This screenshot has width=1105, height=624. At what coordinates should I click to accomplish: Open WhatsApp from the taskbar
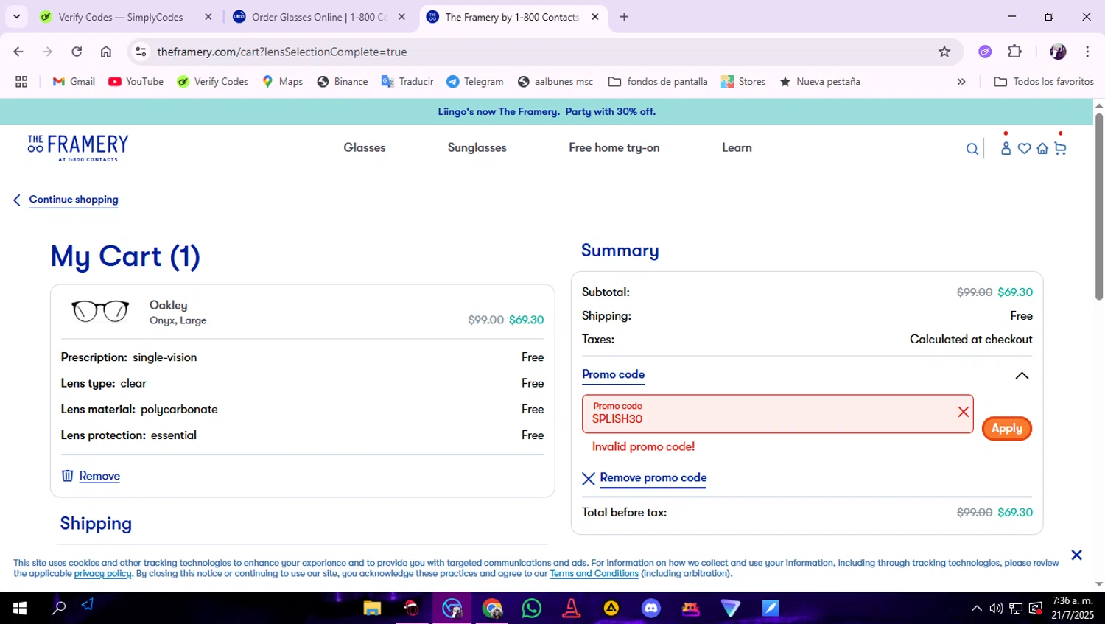click(x=531, y=609)
